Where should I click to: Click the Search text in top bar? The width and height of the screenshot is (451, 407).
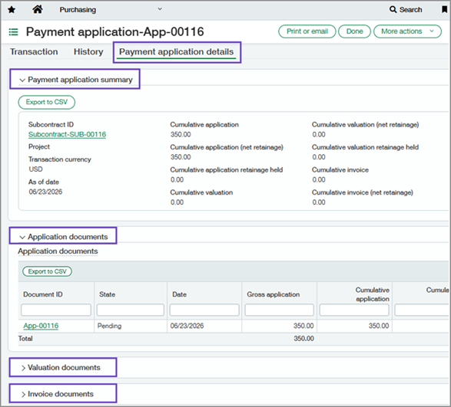click(411, 10)
